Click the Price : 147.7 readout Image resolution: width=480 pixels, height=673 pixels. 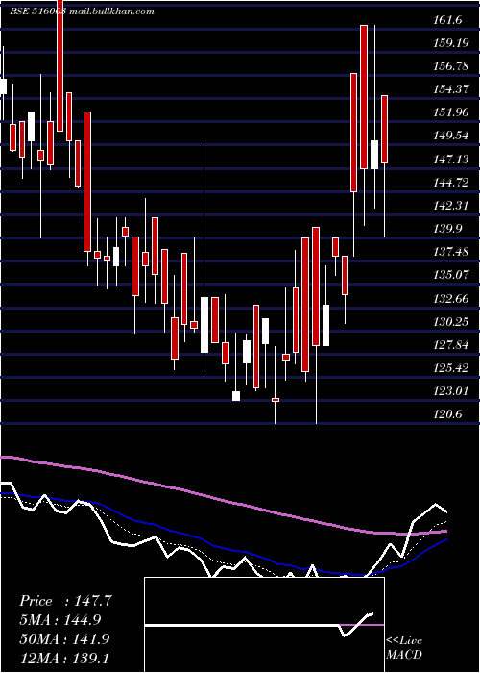pyautogui.click(x=65, y=601)
